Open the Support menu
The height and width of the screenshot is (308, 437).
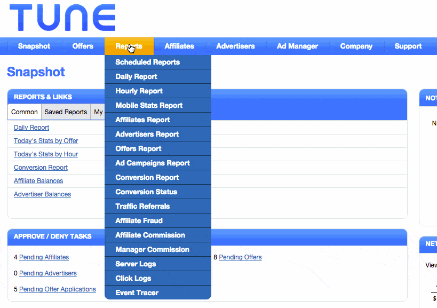click(408, 46)
